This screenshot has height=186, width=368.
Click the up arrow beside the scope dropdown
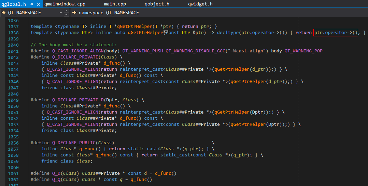pos(67,11)
